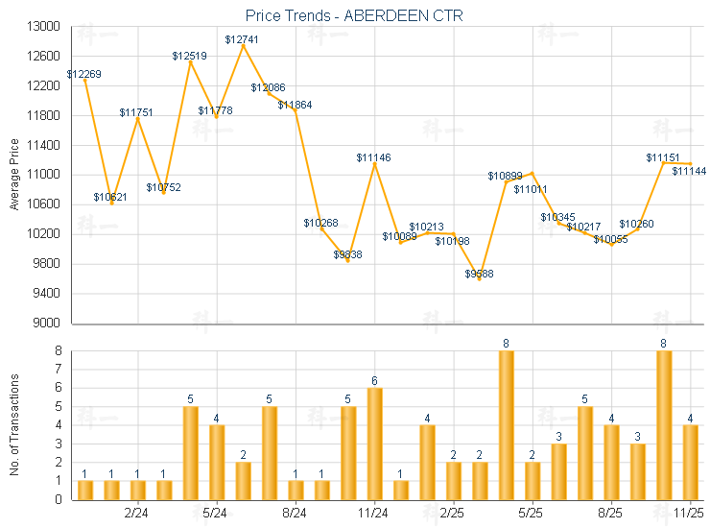The height and width of the screenshot is (528, 710).
Task: Select the 2/24 x-axis date label
Action: 137,514
